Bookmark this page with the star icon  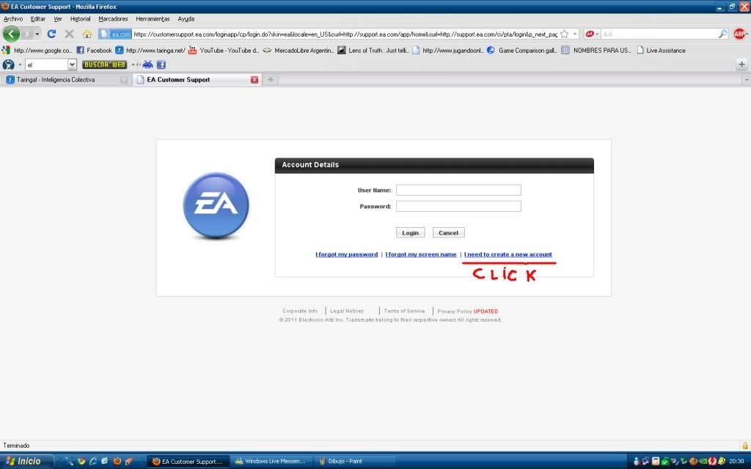(564, 34)
